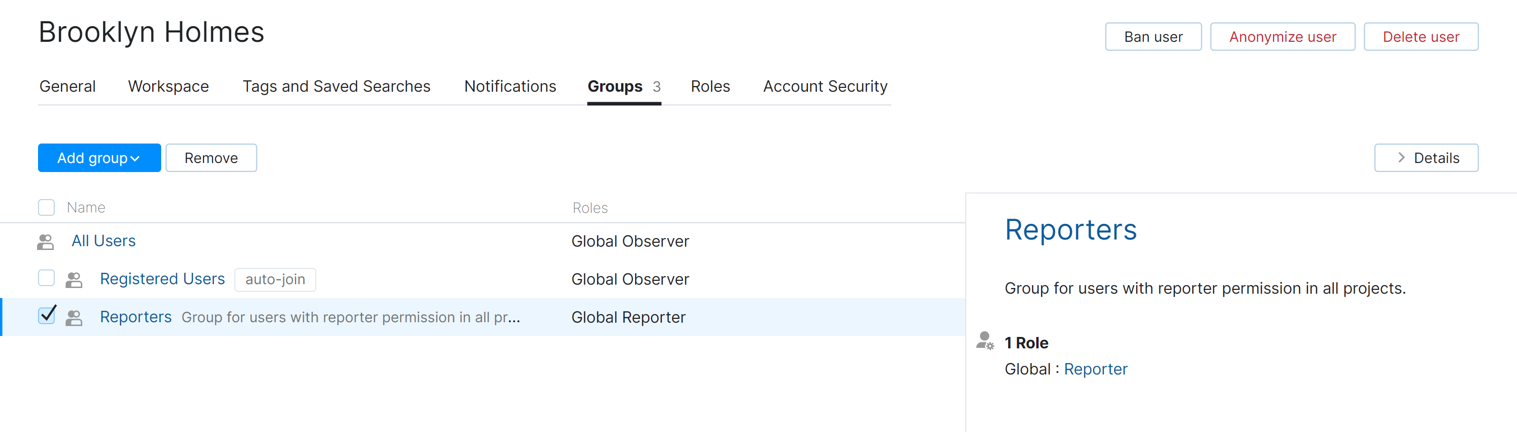Click the role icon beside 1 Role

(985, 341)
